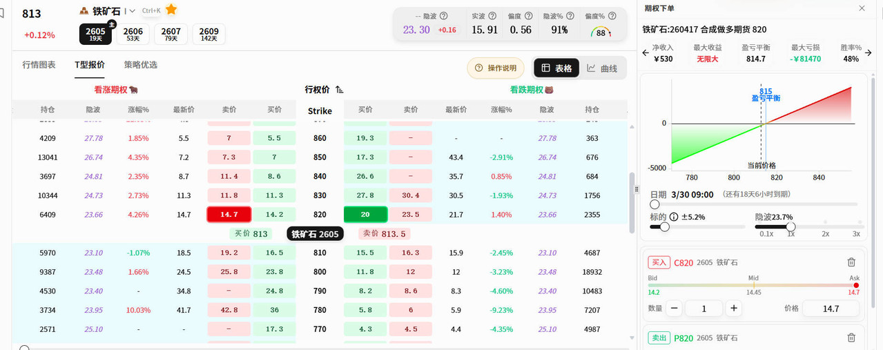Click the 涨幅% column header under calls

(x=138, y=110)
